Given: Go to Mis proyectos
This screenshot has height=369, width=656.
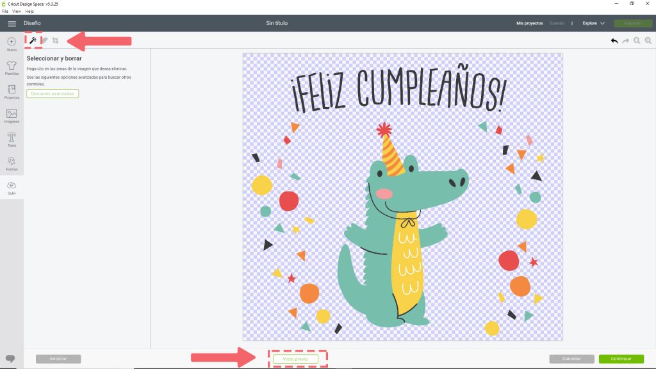Looking at the screenshot, I should [x=529, y=24].
